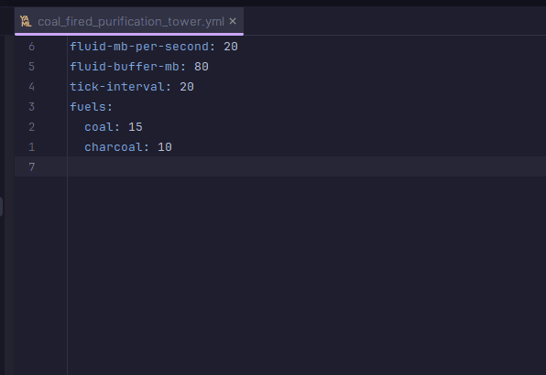Select the coal_fired_purification_tower.yml tab
The width and height of the screenshot is (546, 375).
tap(129, 21)
